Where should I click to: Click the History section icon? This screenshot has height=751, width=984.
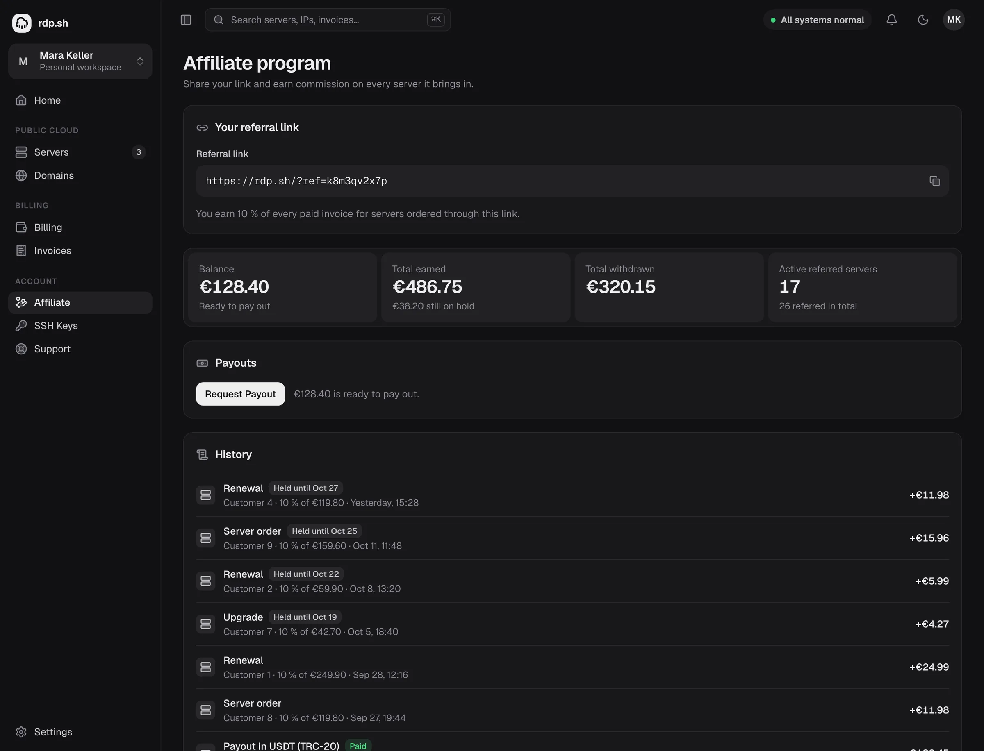pos(202,455)
